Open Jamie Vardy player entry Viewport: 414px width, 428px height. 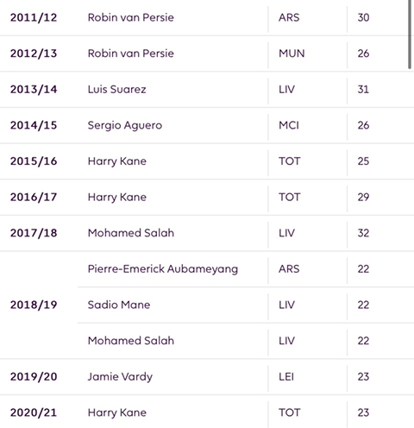click(120, 377)
